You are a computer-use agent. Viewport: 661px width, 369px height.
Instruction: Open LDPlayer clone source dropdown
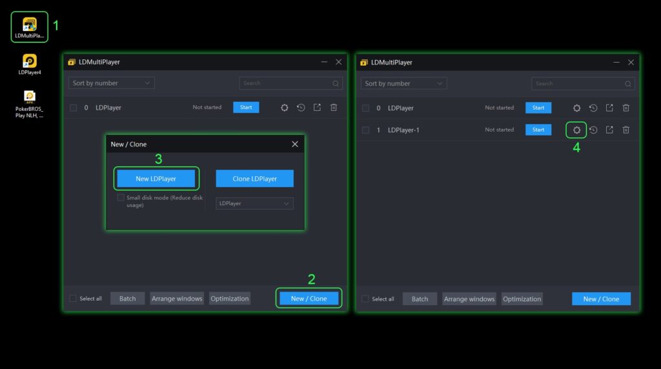254,203
